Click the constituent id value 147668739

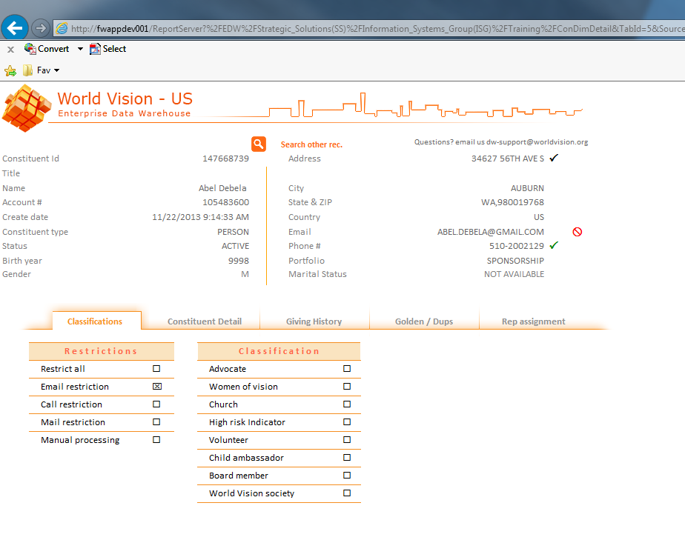tap(225, 159)
